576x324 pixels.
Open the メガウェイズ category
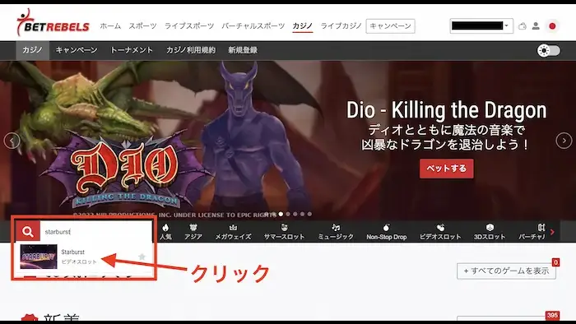(x=233, y=232)
